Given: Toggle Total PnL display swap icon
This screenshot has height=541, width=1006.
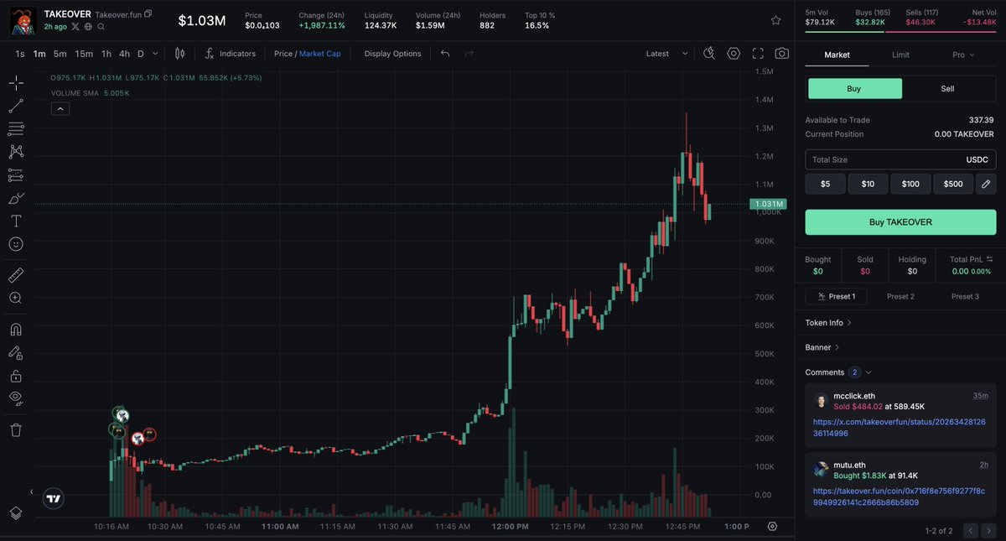Looking at the screenshot, I should (x=989, y=260).
